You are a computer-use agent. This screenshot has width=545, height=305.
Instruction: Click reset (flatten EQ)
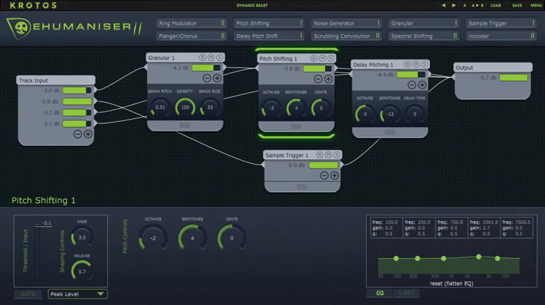tap(451, 283)
